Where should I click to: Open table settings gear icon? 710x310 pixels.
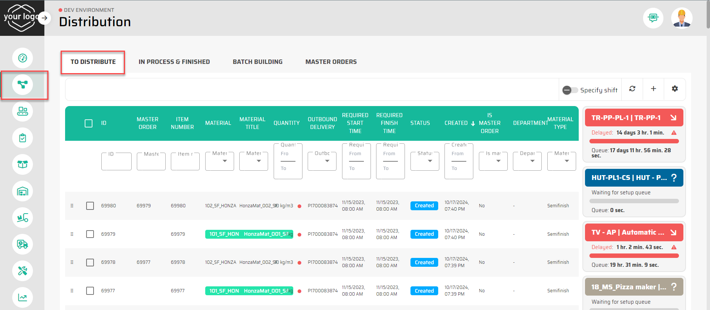[x=675, y=89]
